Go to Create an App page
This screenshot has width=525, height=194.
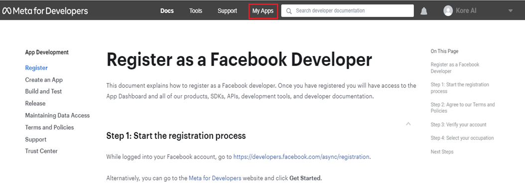44,80
